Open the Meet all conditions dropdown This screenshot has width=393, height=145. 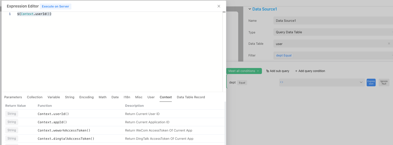click(244, 71)
